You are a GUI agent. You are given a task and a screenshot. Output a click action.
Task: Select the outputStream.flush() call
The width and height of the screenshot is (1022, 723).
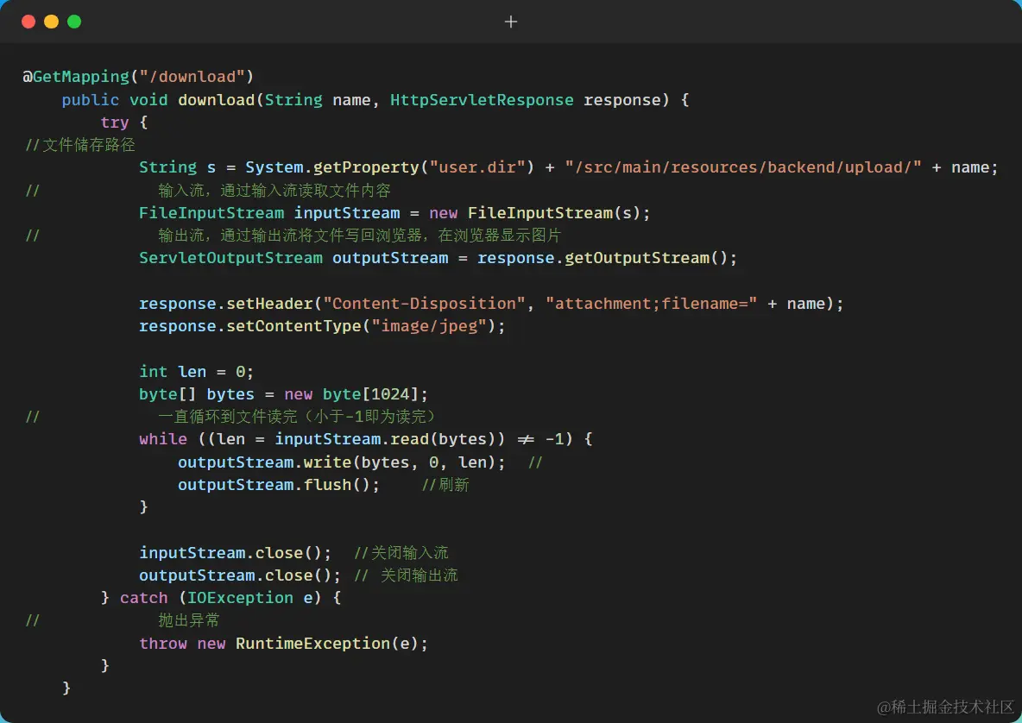[277, 484]
